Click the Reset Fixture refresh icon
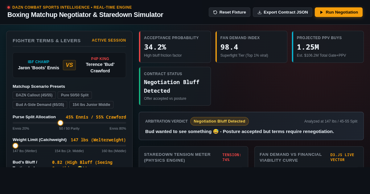 pyautogui.click(x=215, y=12)
